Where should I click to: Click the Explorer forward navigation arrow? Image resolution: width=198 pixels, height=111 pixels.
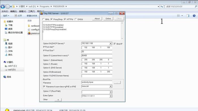tap(8, 6)
